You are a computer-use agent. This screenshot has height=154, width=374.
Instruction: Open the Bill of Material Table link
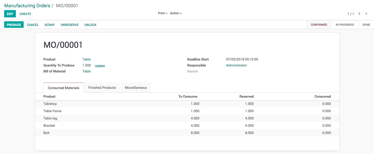(x=87, y=71)
